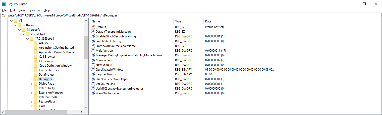The height and width of the screenshot is (115, 382).
Task: Click the tree horizontal scrollbar right arrow
Action: coord(82,112)
